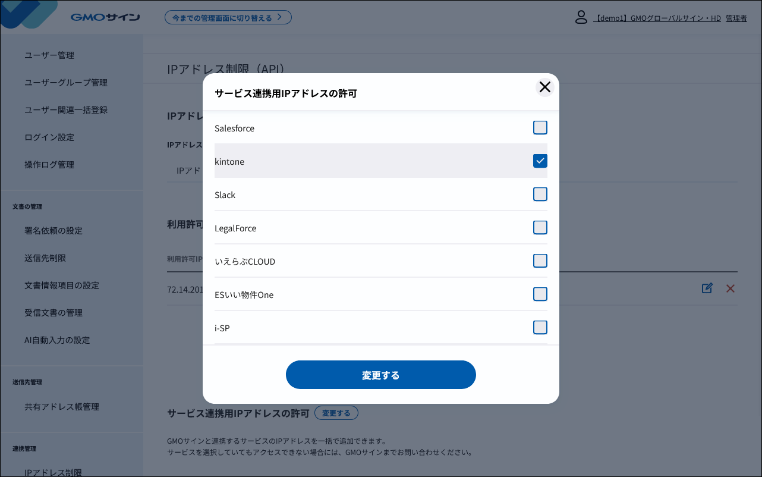Viewport: 762px width, 477px height.
Task: Click small 変更する button beside section heading
Action: coord(336,413)
